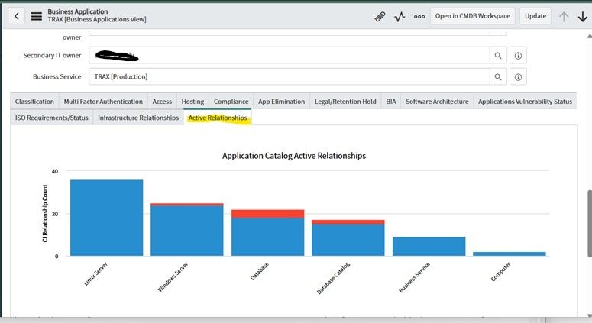Look up Business Service with magnifier
This screenshot has width=592, height=323.
tap(498, 76)
